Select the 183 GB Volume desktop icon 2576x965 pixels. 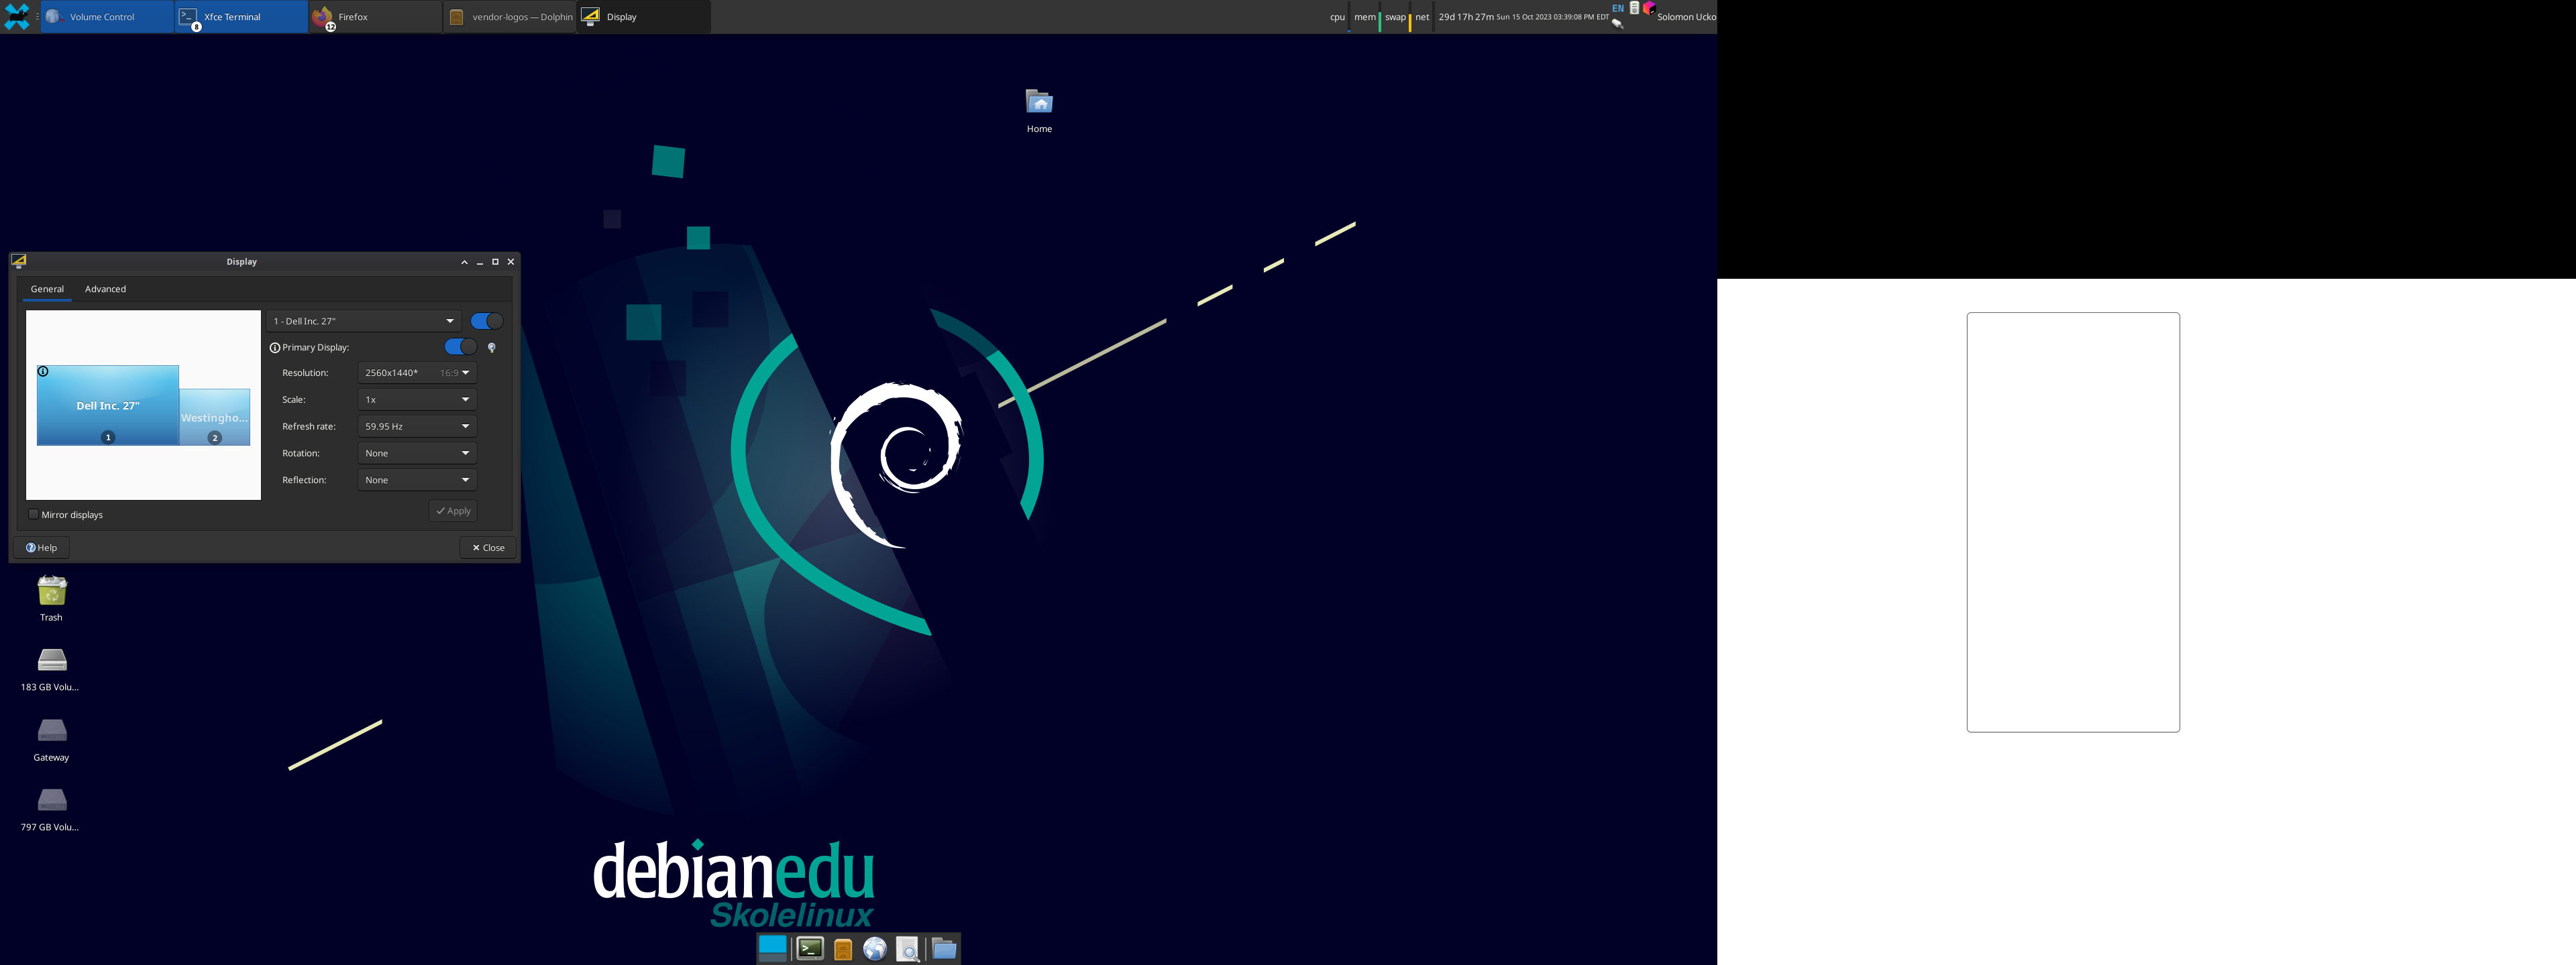[51, 669]
